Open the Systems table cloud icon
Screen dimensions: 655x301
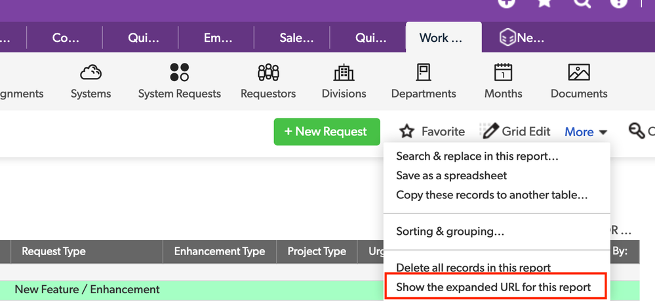tap(90, 72)
